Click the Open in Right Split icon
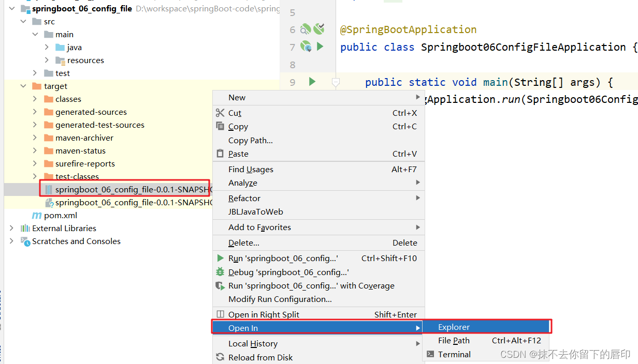 coord(220,314)
